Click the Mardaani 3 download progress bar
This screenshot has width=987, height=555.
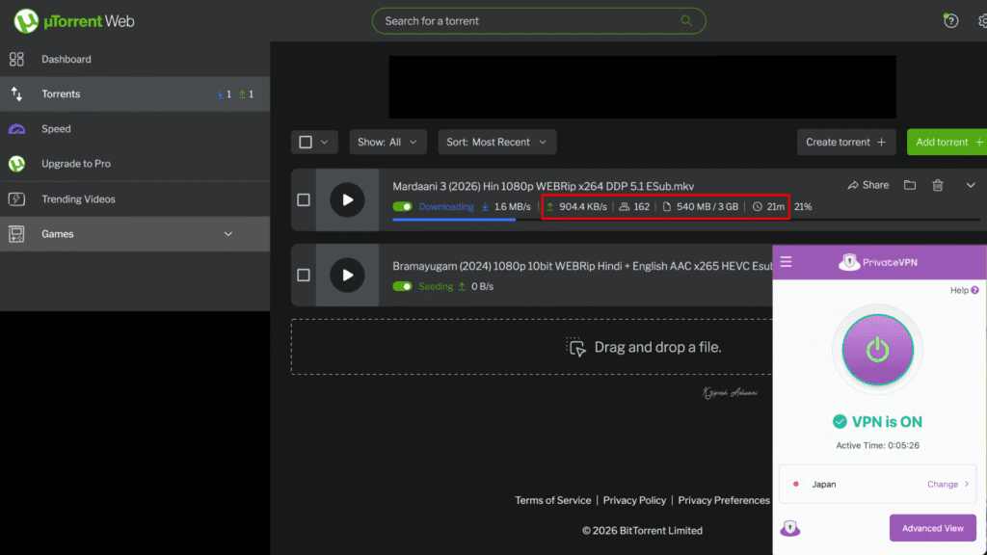(685, 220)
